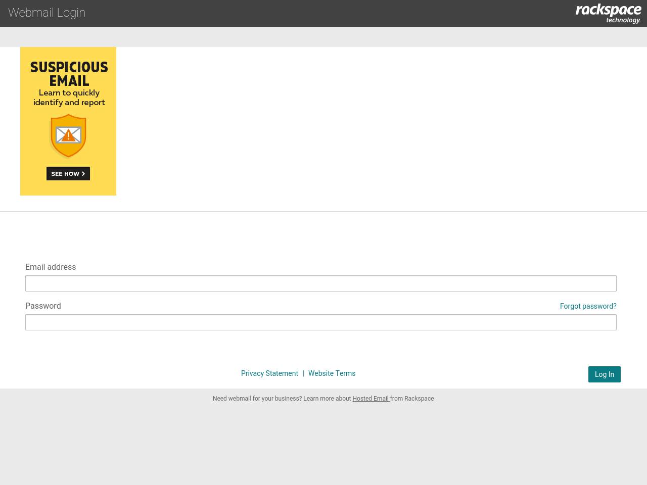The height and width of the screenshot is (485, 647).
Task: Click the SUSPICIOUS EMAIL banner headline
Action: pyautogui.click(x=69, y=74)
